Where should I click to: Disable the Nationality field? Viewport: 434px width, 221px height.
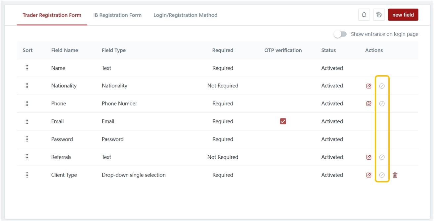[382, 86]
